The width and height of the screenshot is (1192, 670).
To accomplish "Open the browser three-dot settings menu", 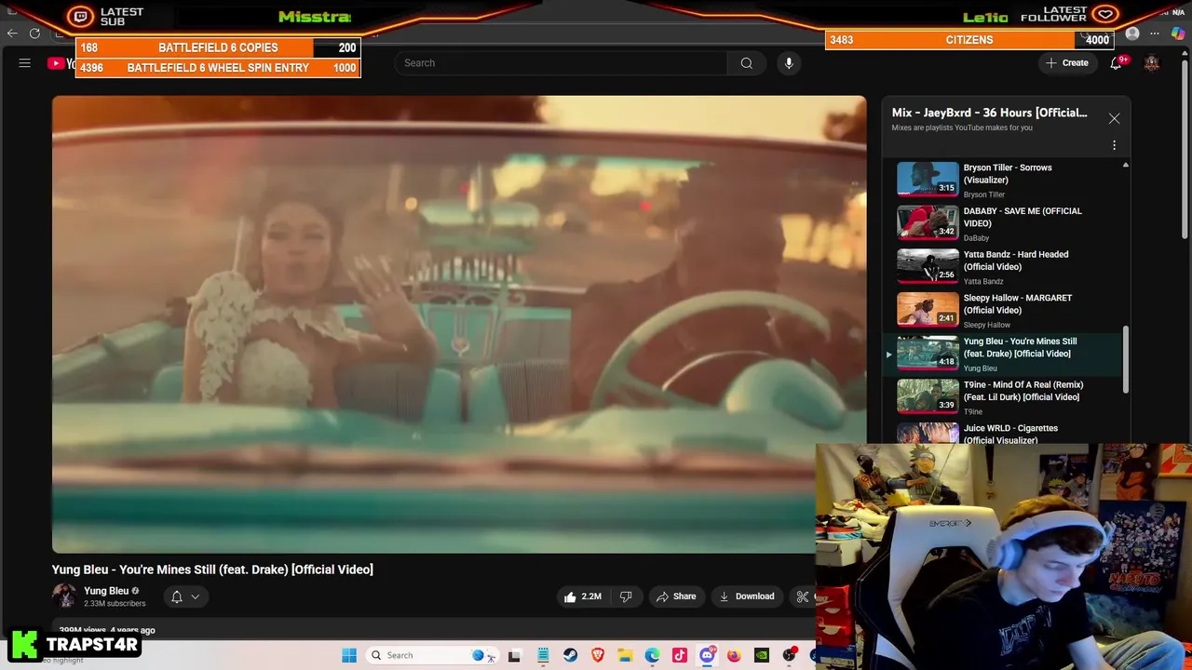I will click(1155, 33).
